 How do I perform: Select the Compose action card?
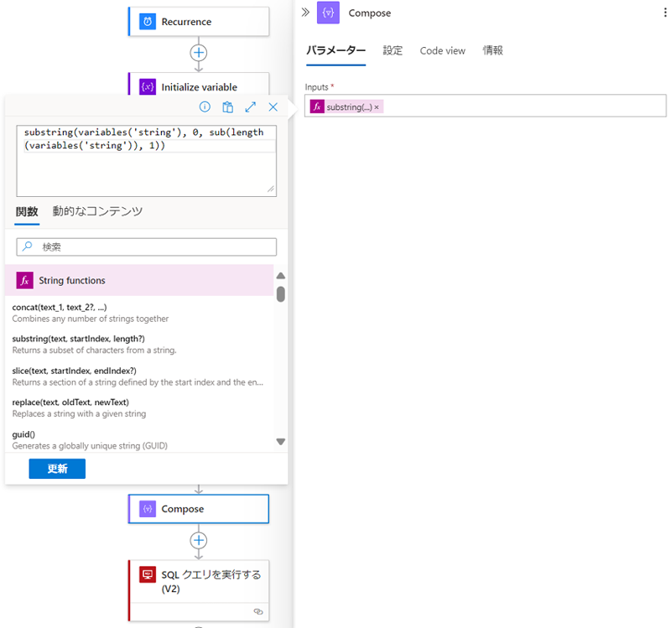[199, 509]
